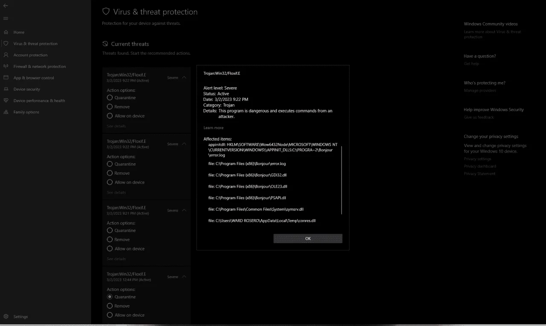The width and height of the screenshot is (546, 326).
Task: Open App & browser control page
Action: coord(34,78)
